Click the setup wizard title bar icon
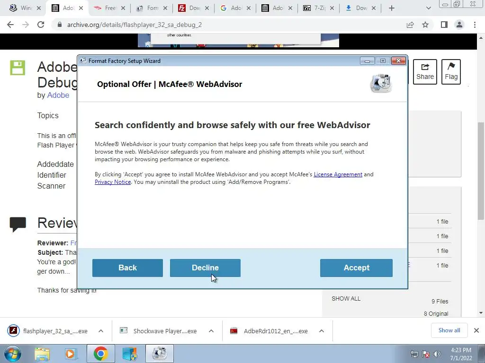485x363 pixels. pyautogui.click(x=83, y=60)
